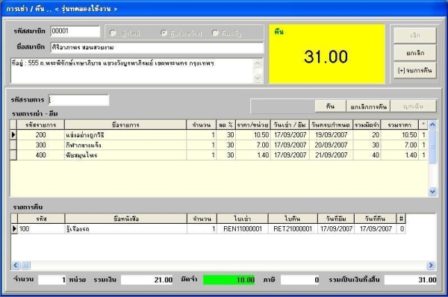The height and width of the screenshot is (297, 448).
Task: Click the green มัดจำ field showing 10.00
Action: (229, 280)
